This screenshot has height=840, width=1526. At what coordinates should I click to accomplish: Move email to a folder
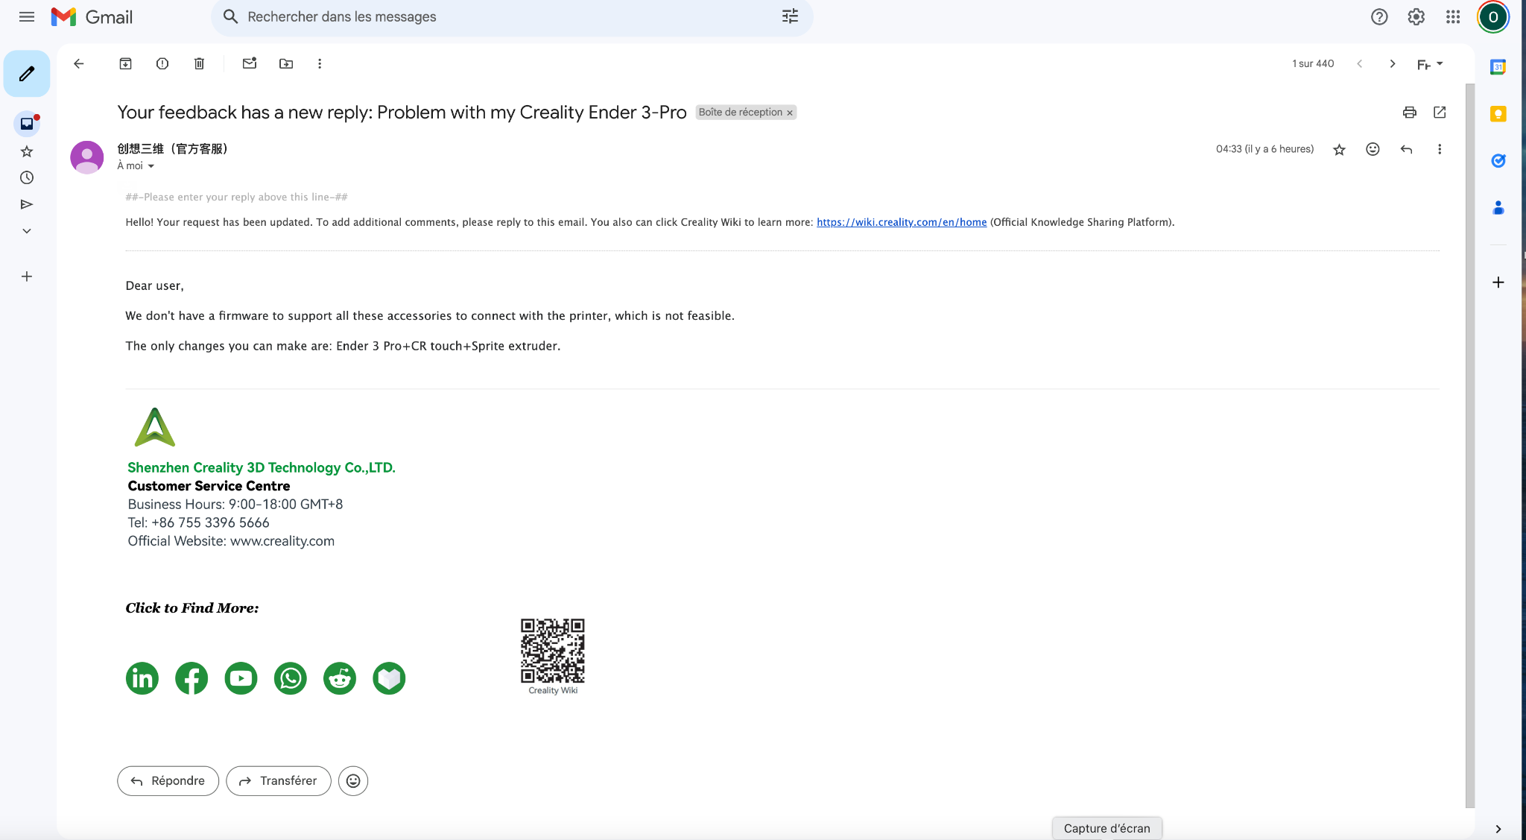click(x=286, y=64)
